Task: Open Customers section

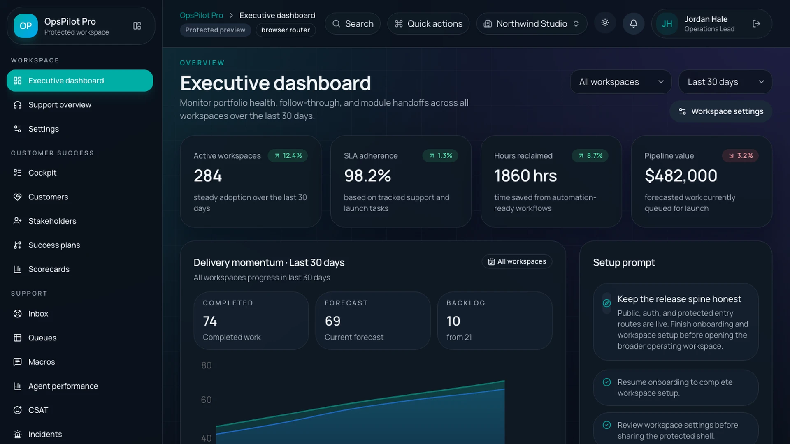Action: (80, 197)
